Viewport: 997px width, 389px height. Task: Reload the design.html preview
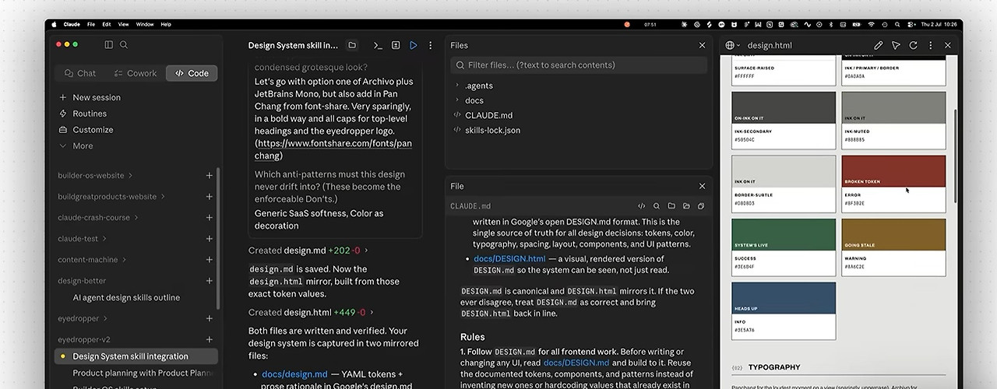(913, 45)
